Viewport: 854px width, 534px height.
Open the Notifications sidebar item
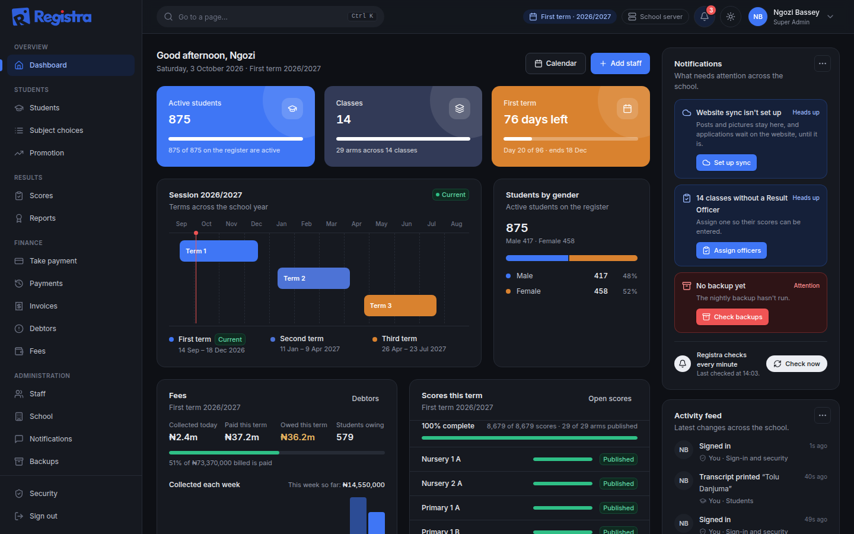coord(71,439)
